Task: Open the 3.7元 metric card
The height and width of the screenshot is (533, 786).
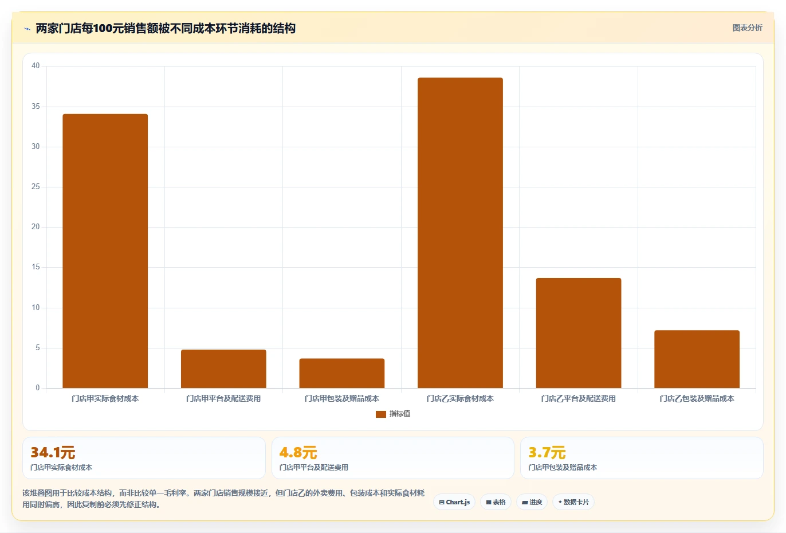Action: point(642,458)
